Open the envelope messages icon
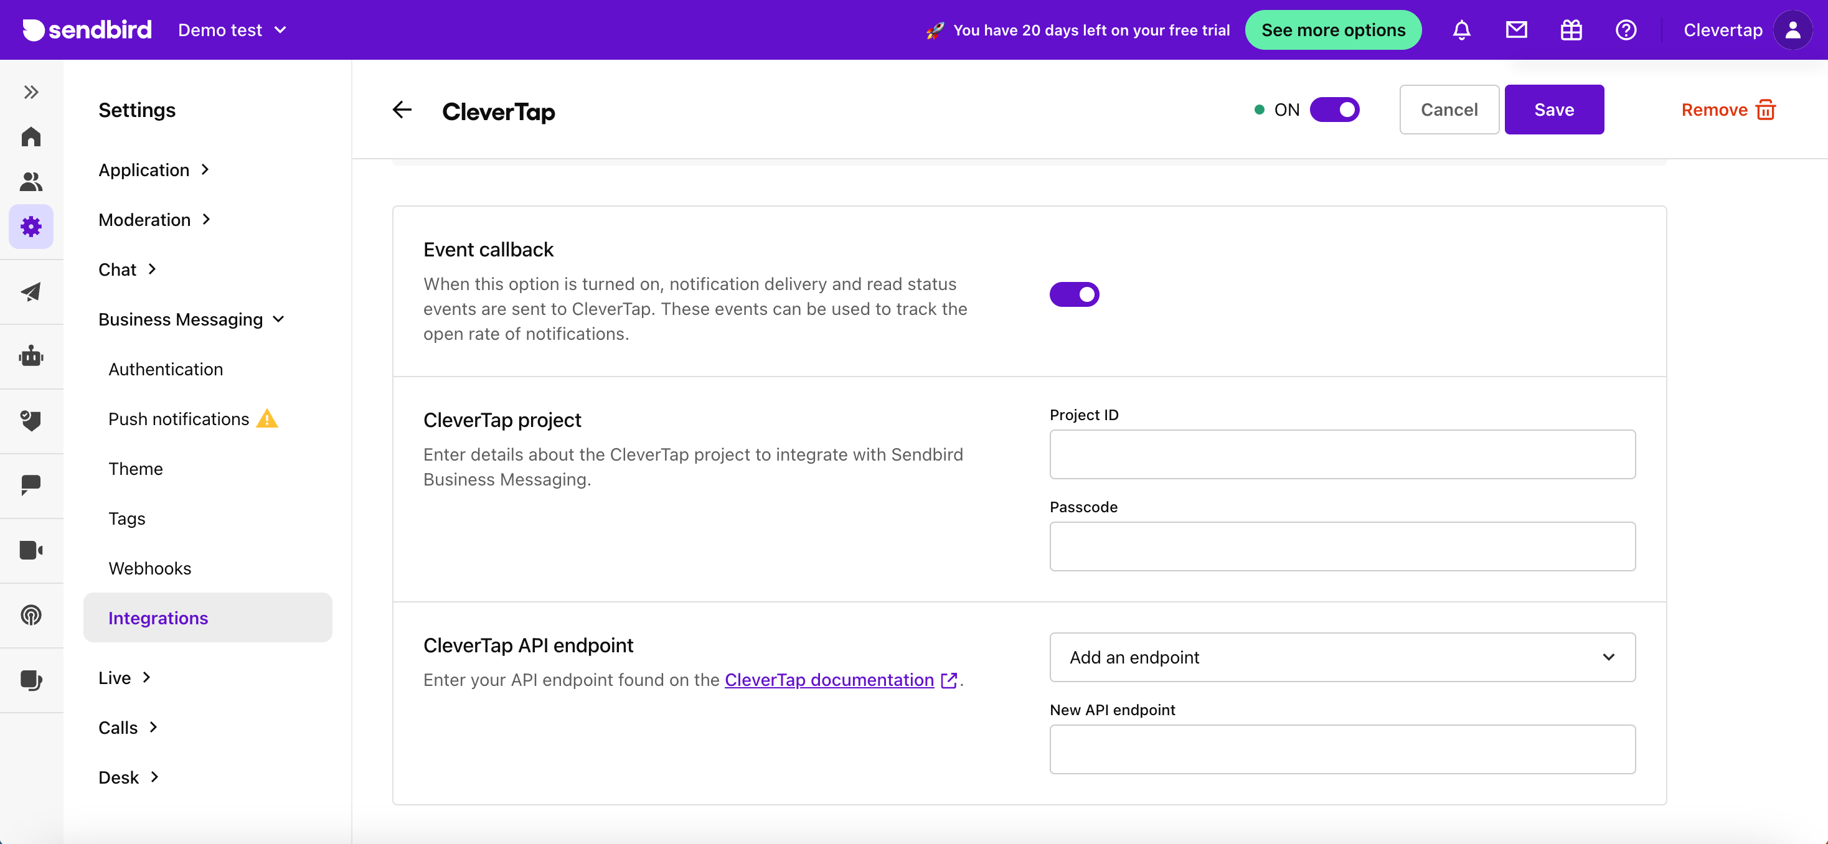Viewport: 1828px width, 844px height. pos(1516,30)
